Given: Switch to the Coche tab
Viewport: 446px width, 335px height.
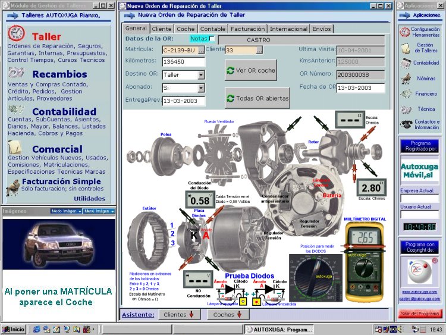Looking at the screenshot, I should pyautogui.click(x=186, y=29).
